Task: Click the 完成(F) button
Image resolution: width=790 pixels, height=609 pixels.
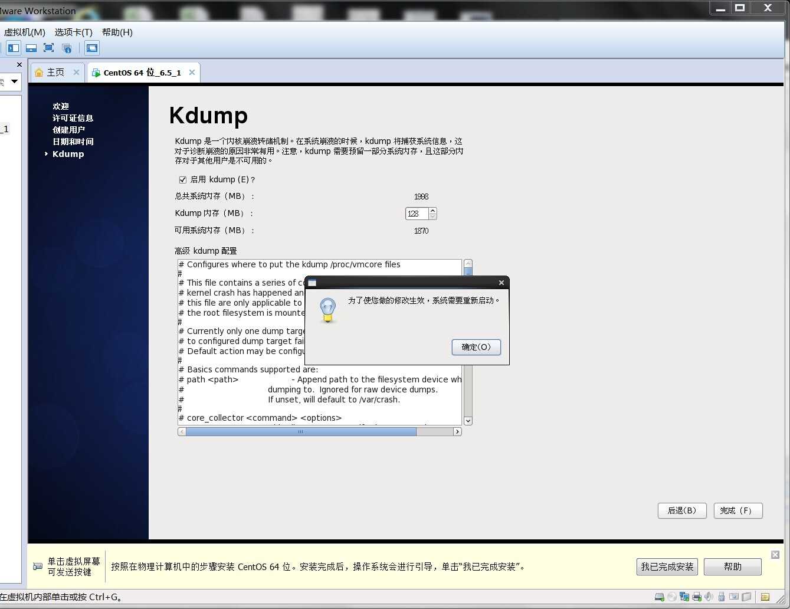Action: [738, 510]
